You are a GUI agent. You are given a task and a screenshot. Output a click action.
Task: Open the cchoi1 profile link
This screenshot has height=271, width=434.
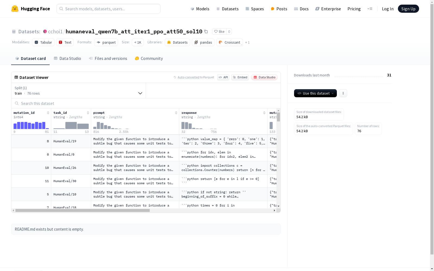tap(55, 31)
